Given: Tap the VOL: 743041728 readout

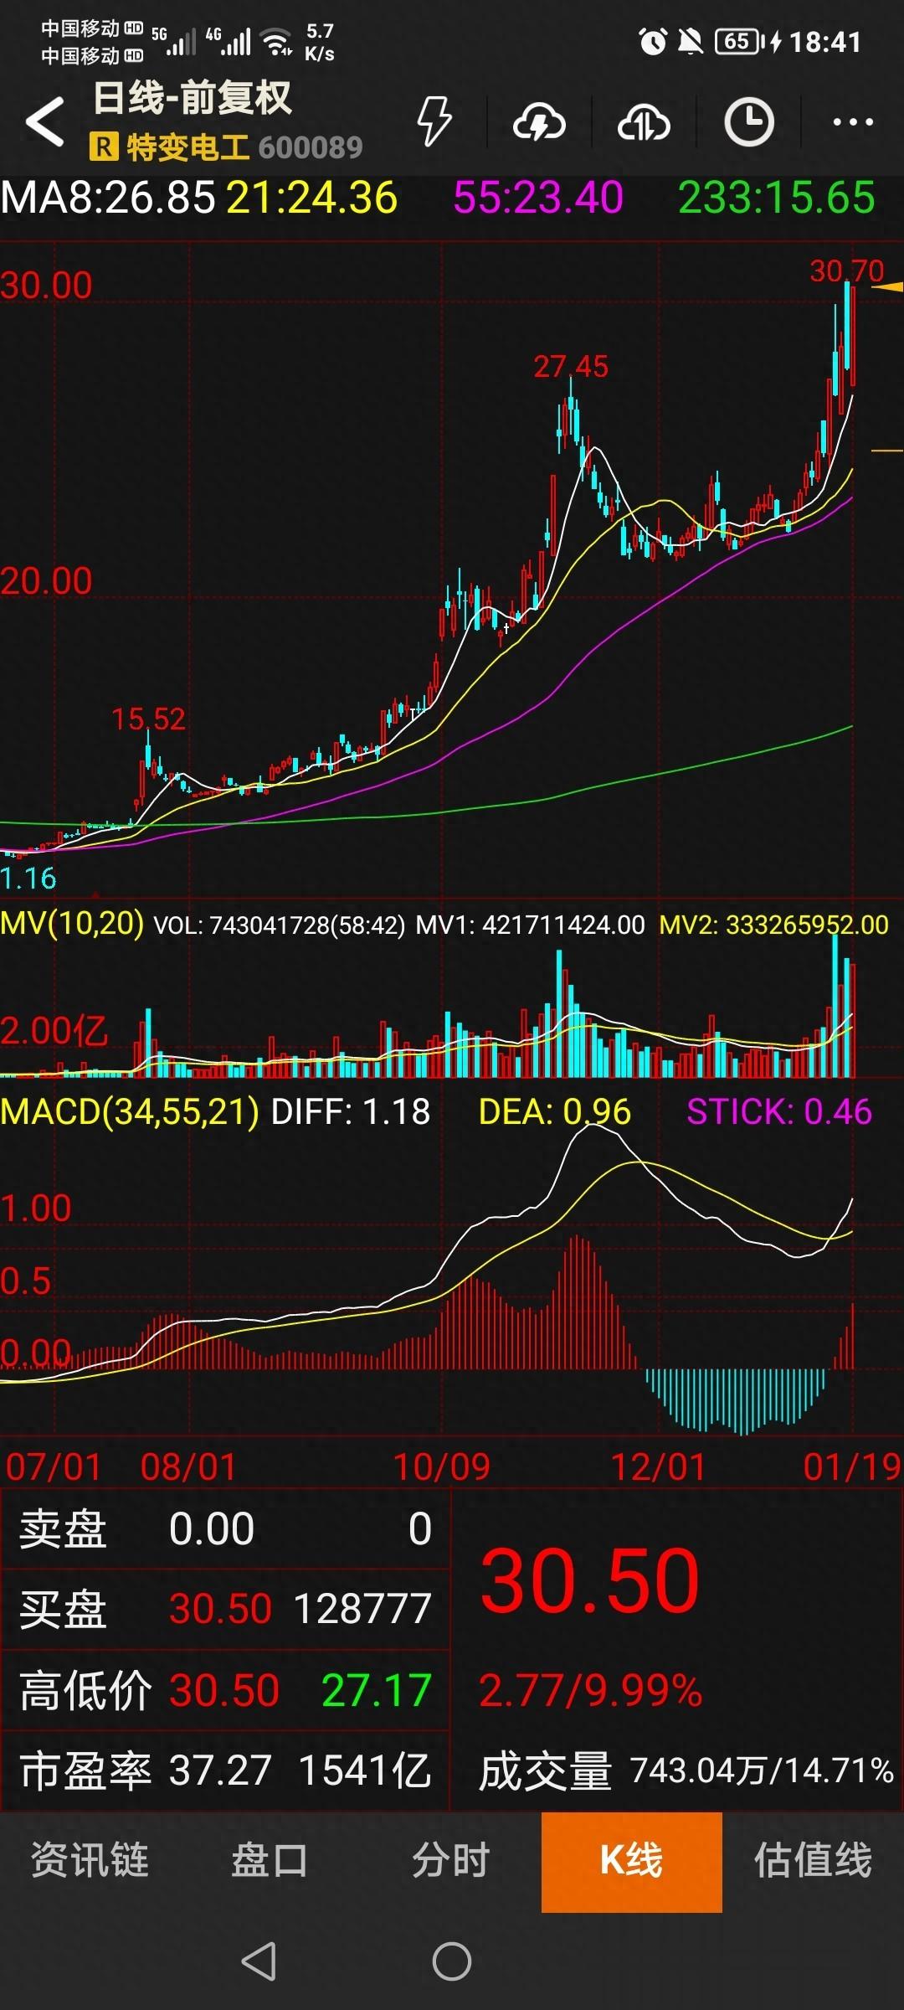Looking at the screenshot, I should [x=280, y=925].
